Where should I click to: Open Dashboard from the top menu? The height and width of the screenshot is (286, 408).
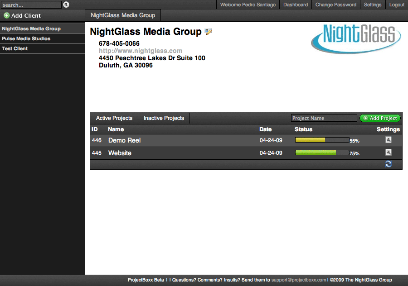296,5
